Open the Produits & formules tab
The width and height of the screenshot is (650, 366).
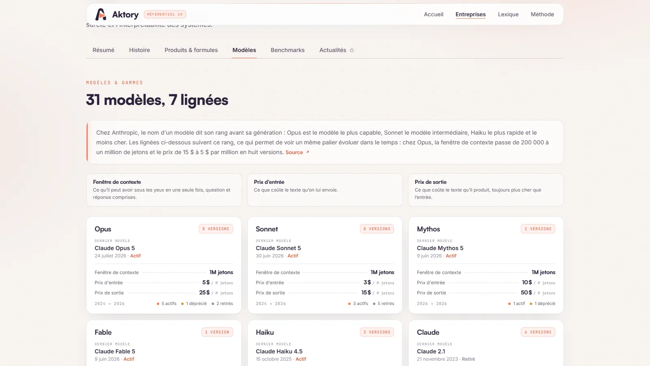click(x=191, y=50)
